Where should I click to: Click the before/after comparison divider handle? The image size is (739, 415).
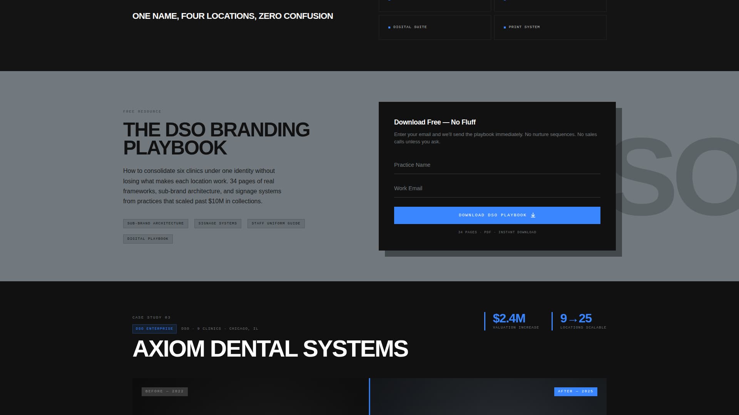[x=369, y=397]
